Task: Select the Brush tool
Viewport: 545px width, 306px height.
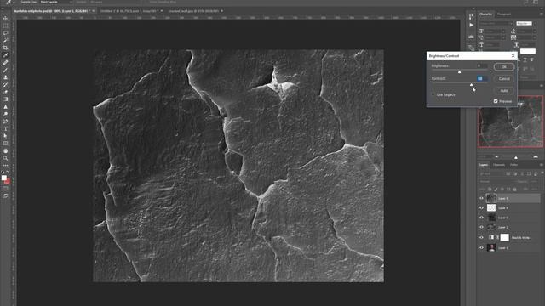Action: pos(5,70)
